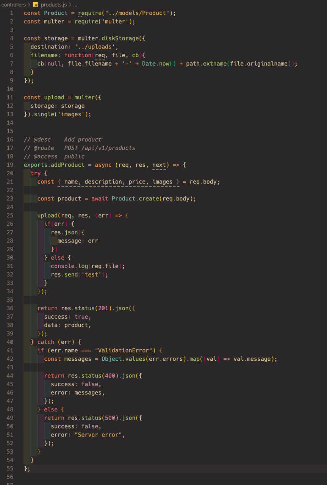The width and height of the screenshot is (327, 485).
Task: Click the JS file icon in breadcrumb
Action: 35,5
